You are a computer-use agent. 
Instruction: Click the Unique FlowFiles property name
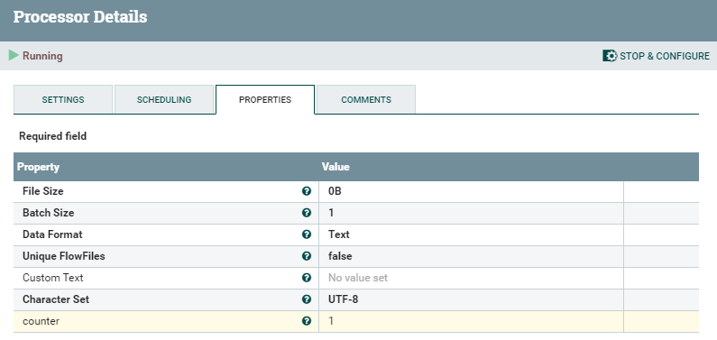tap(63, 256)
